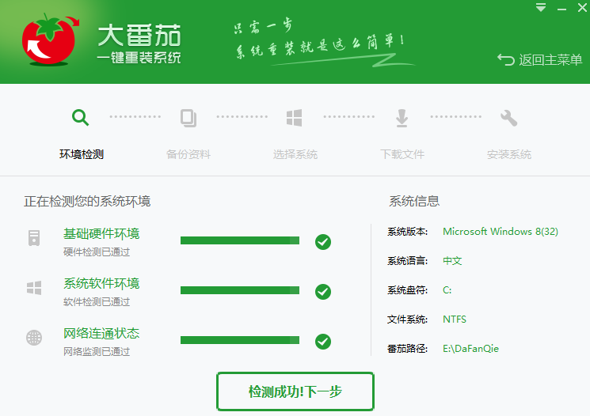Click green checkmark beside 系统软件环境

[322, 292]
